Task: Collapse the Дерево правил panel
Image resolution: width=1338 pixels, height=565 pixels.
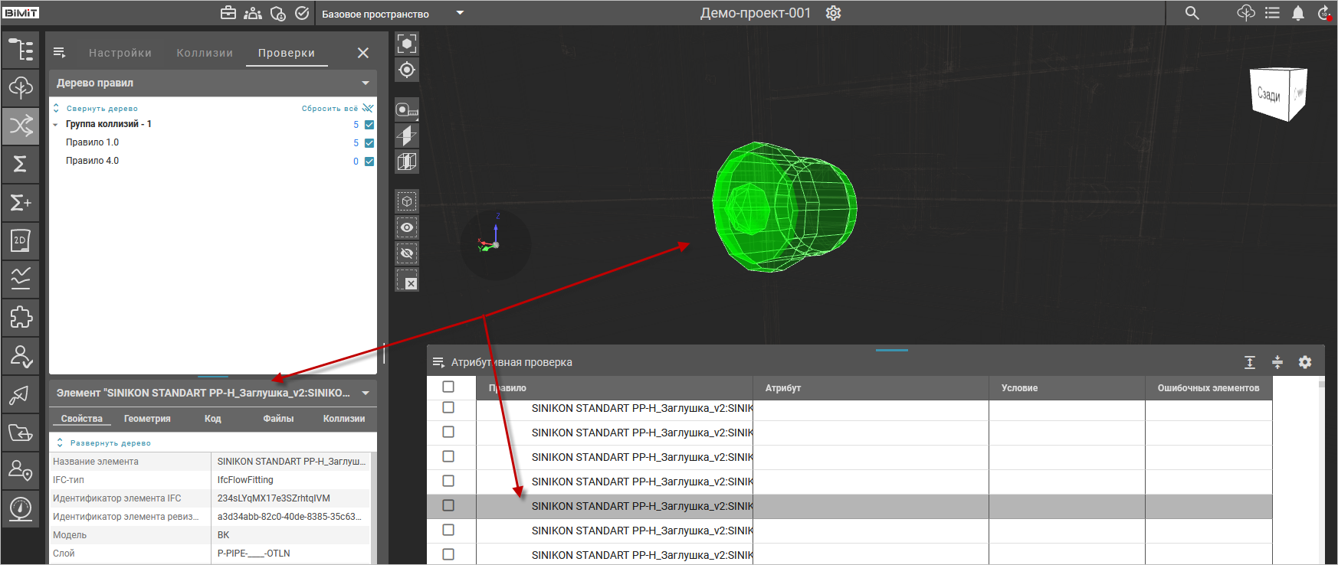Action: [366, 83]
